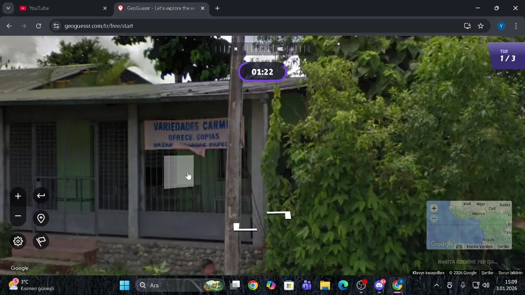
Task: Open Microsoft Teams from the taskbar
Action: (307, 285)
